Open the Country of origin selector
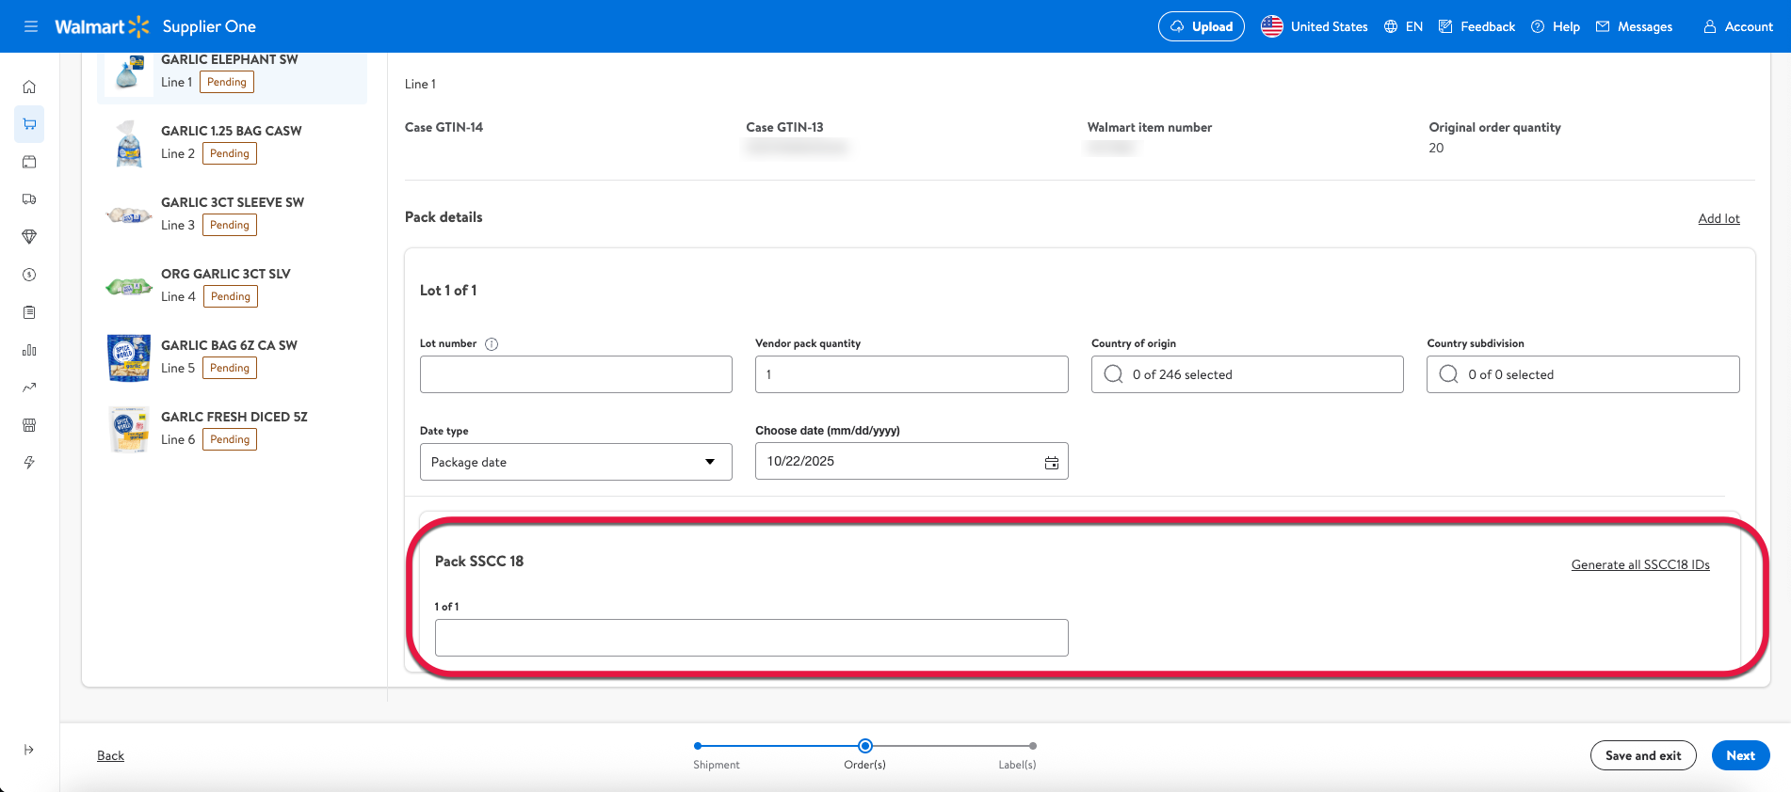 point(1246,374)
